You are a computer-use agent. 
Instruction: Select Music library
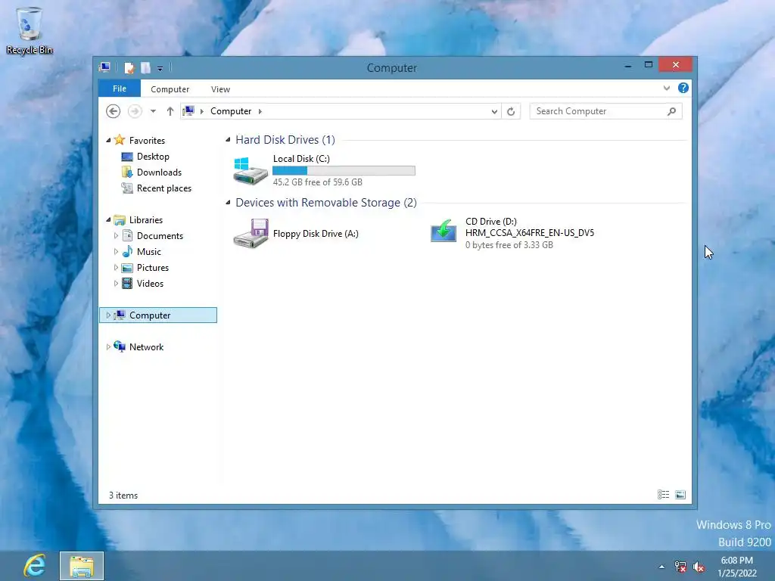pos(149,251)
